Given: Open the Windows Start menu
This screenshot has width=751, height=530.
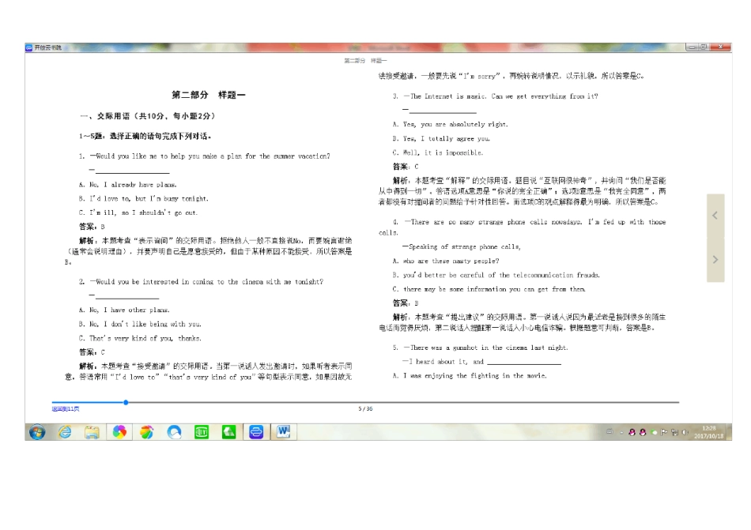Looking at the screenshot, I should click(x=37, y=432).
